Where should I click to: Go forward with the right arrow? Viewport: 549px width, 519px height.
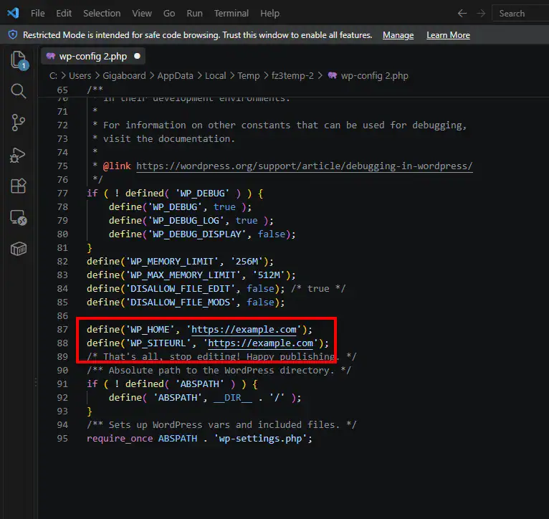pos(481,14)
